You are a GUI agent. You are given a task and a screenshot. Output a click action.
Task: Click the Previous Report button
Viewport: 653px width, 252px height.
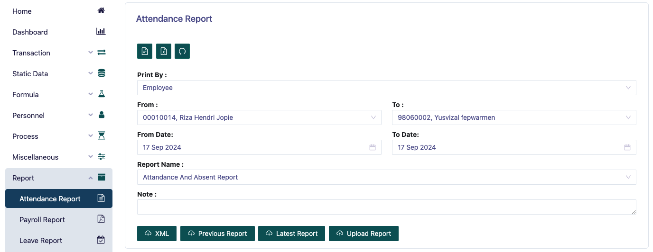click(x=217, y=234)
